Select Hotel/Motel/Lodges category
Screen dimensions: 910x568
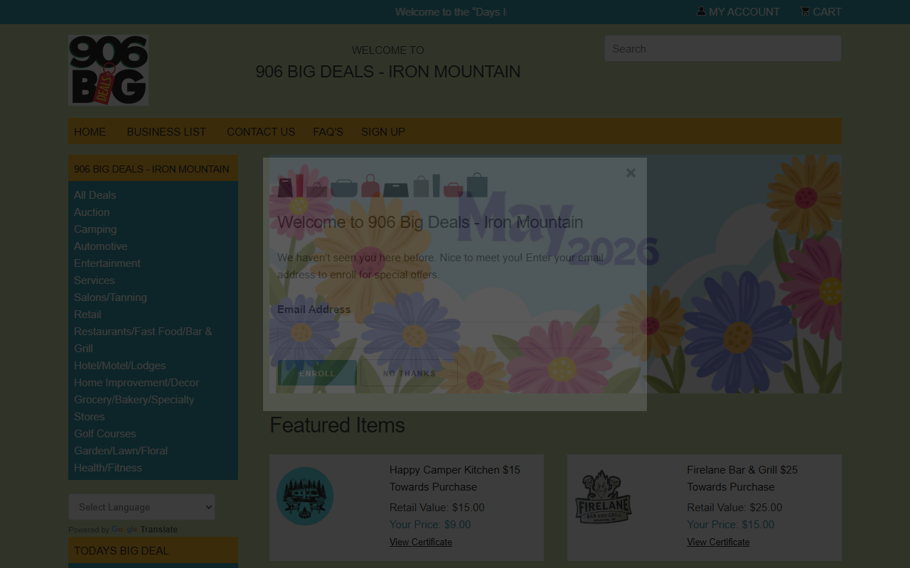pyautogui.click(x=119, y=366)
